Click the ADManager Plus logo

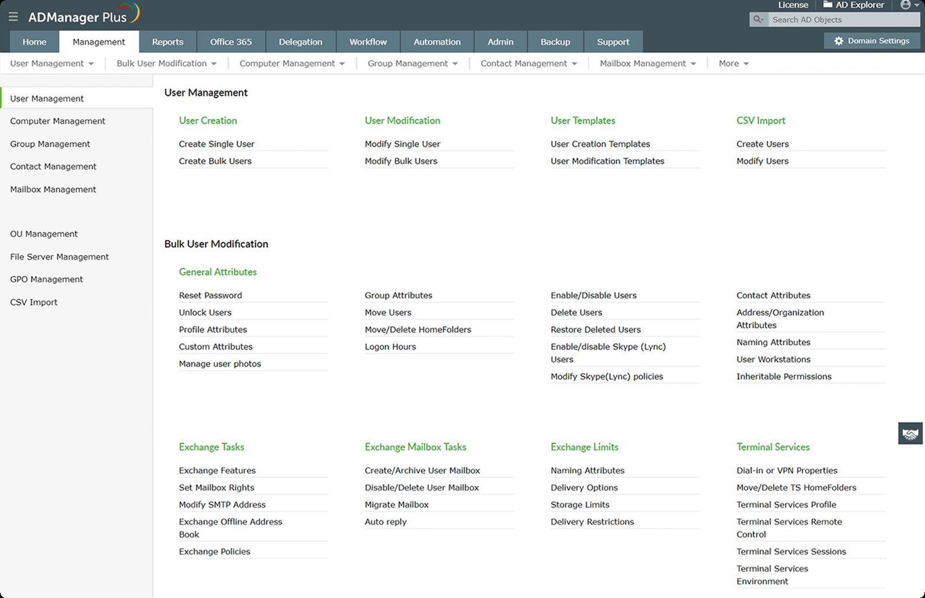[x=84, y=15]
